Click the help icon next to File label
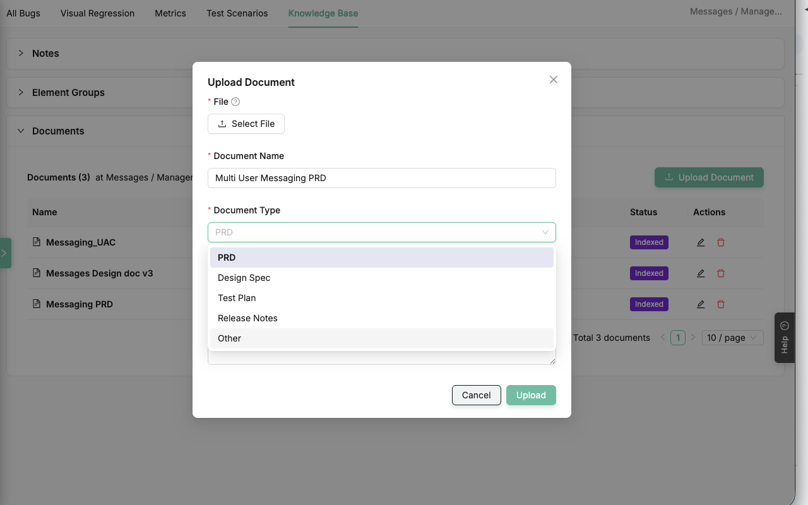This screenshot has height=505, width=808. (x=234, y=102)
